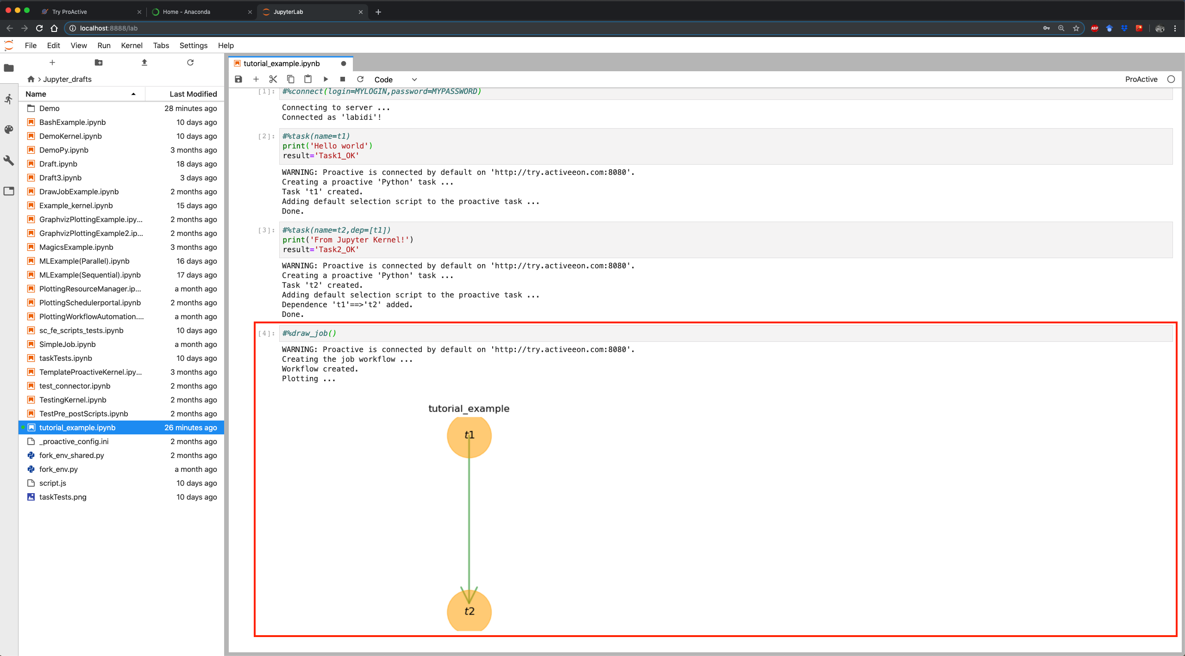Open the Kernel menu
This screenshot has width=1185, height=656.
coord(132,45)
